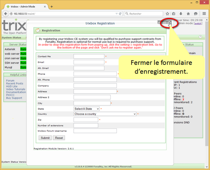Image resolution: width=210 pixels, height=170 pixels.
Task: Click the browser Back arrow button
Action: click(x=6, y=14)
